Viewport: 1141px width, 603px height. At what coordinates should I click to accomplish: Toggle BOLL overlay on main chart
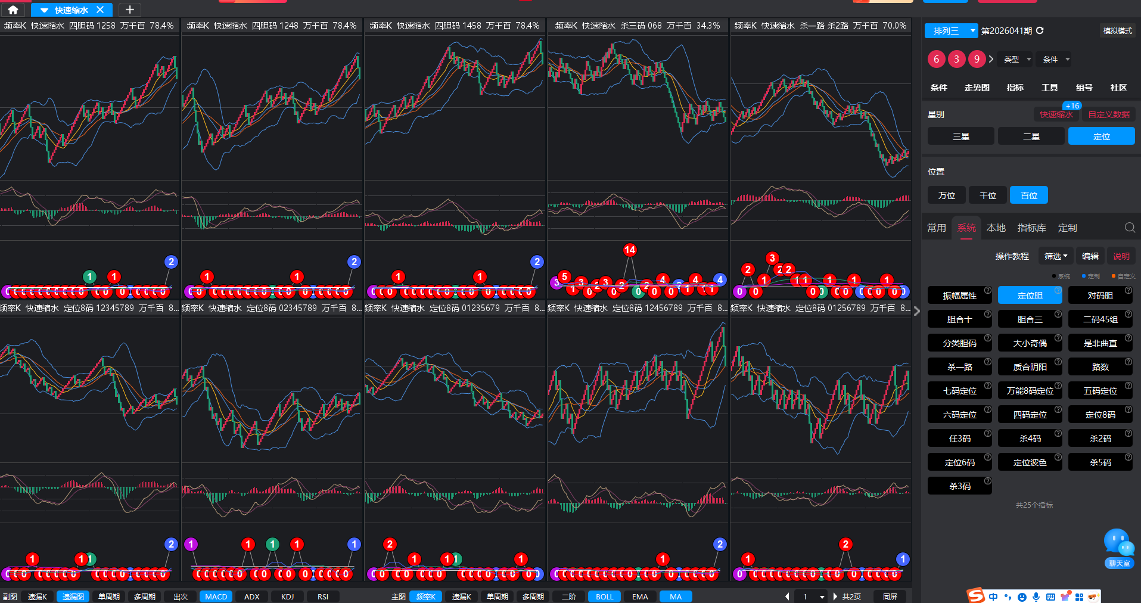click(x=604, y=596)
